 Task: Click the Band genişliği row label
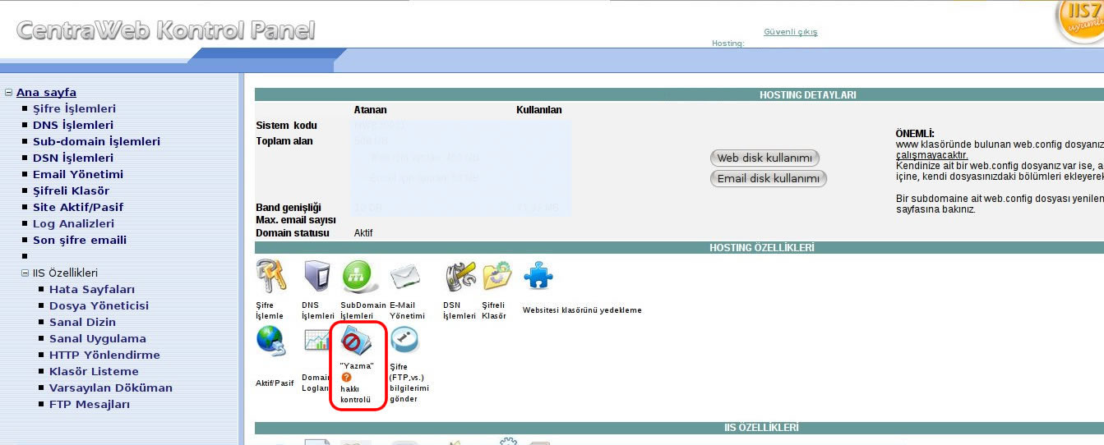point(289,207)
